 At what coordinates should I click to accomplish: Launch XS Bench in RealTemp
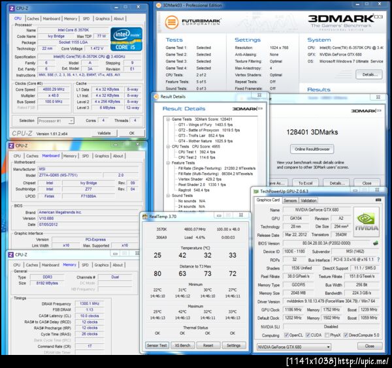[182, 345]
